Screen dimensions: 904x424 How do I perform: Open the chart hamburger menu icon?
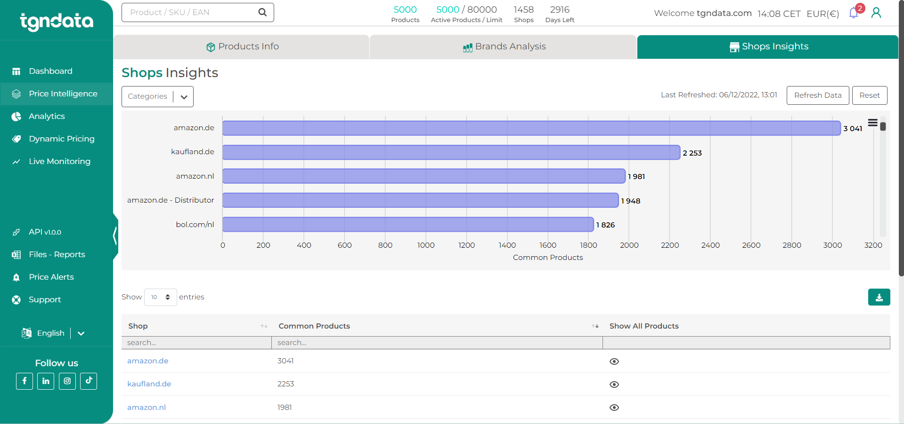[872, 123]
